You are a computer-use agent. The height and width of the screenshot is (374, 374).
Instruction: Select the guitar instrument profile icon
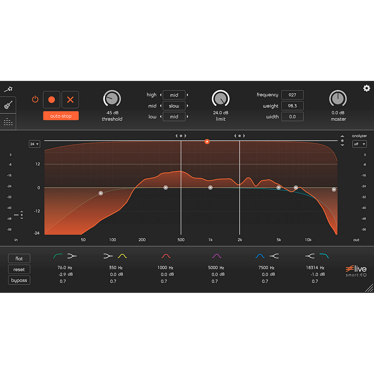tap(8, 105)
